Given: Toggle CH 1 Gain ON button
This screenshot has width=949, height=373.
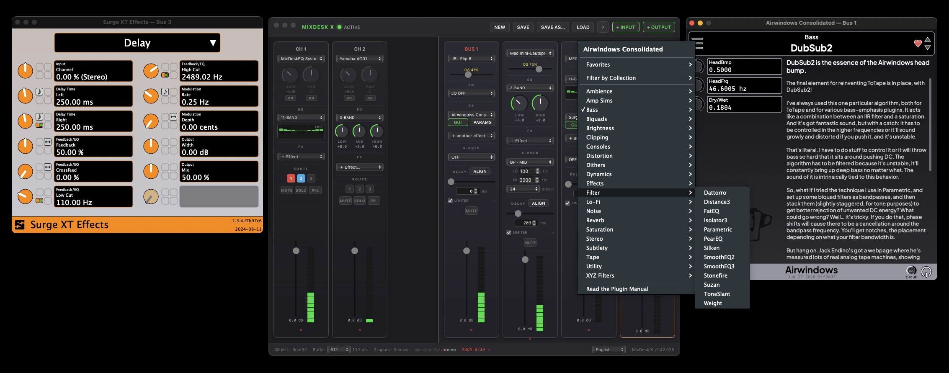Looking at the screenshot, I should 291,98.
